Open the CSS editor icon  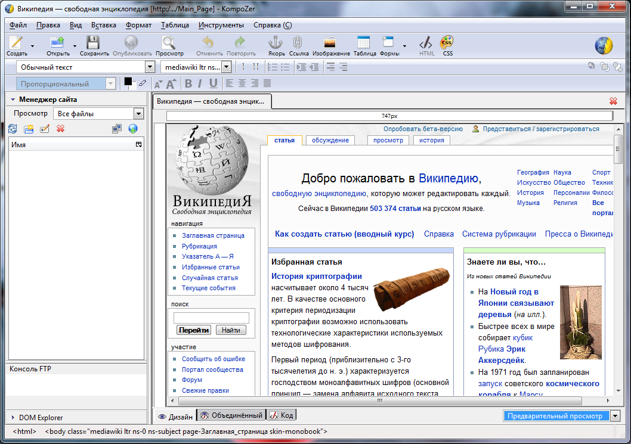447,43
